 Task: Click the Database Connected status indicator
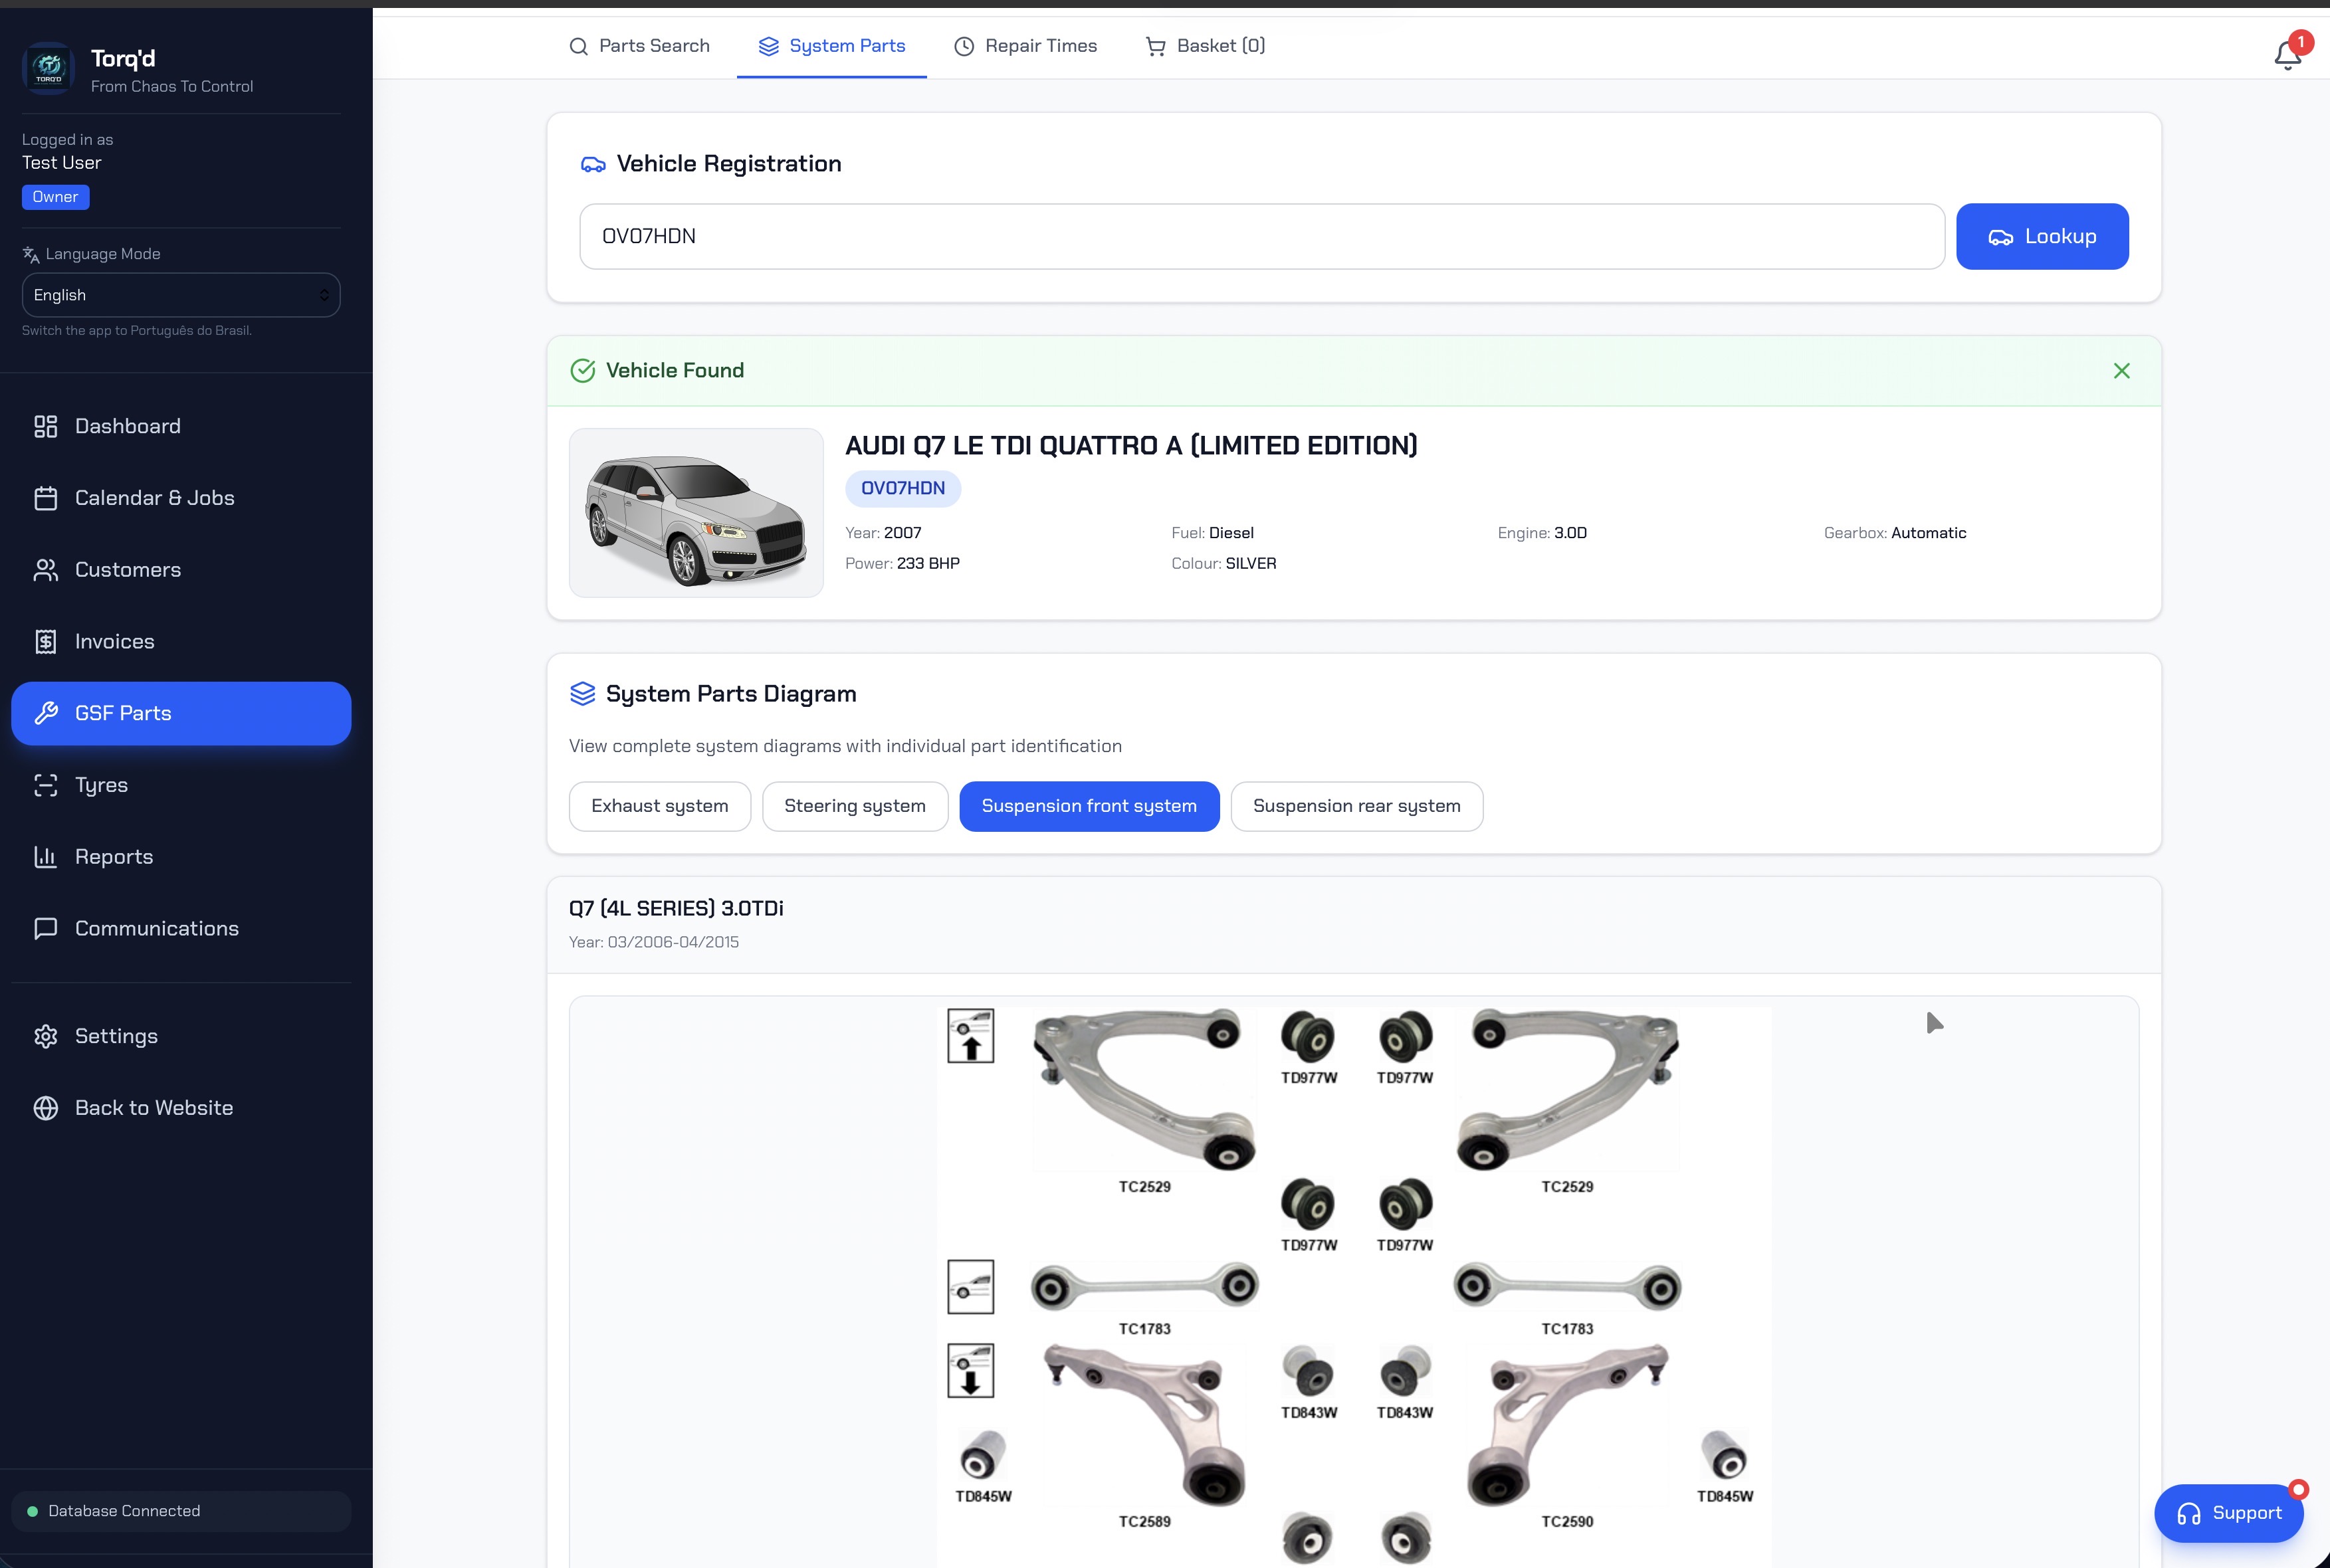click(x=181, y=1511)
